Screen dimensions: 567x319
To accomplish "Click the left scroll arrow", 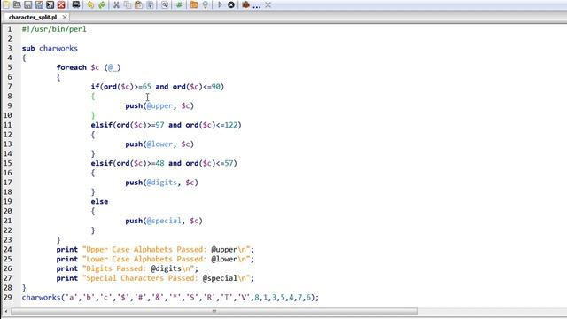I will point(5,311).
